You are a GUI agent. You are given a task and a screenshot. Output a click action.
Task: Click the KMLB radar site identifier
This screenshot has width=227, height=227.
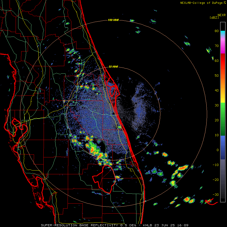148,225
